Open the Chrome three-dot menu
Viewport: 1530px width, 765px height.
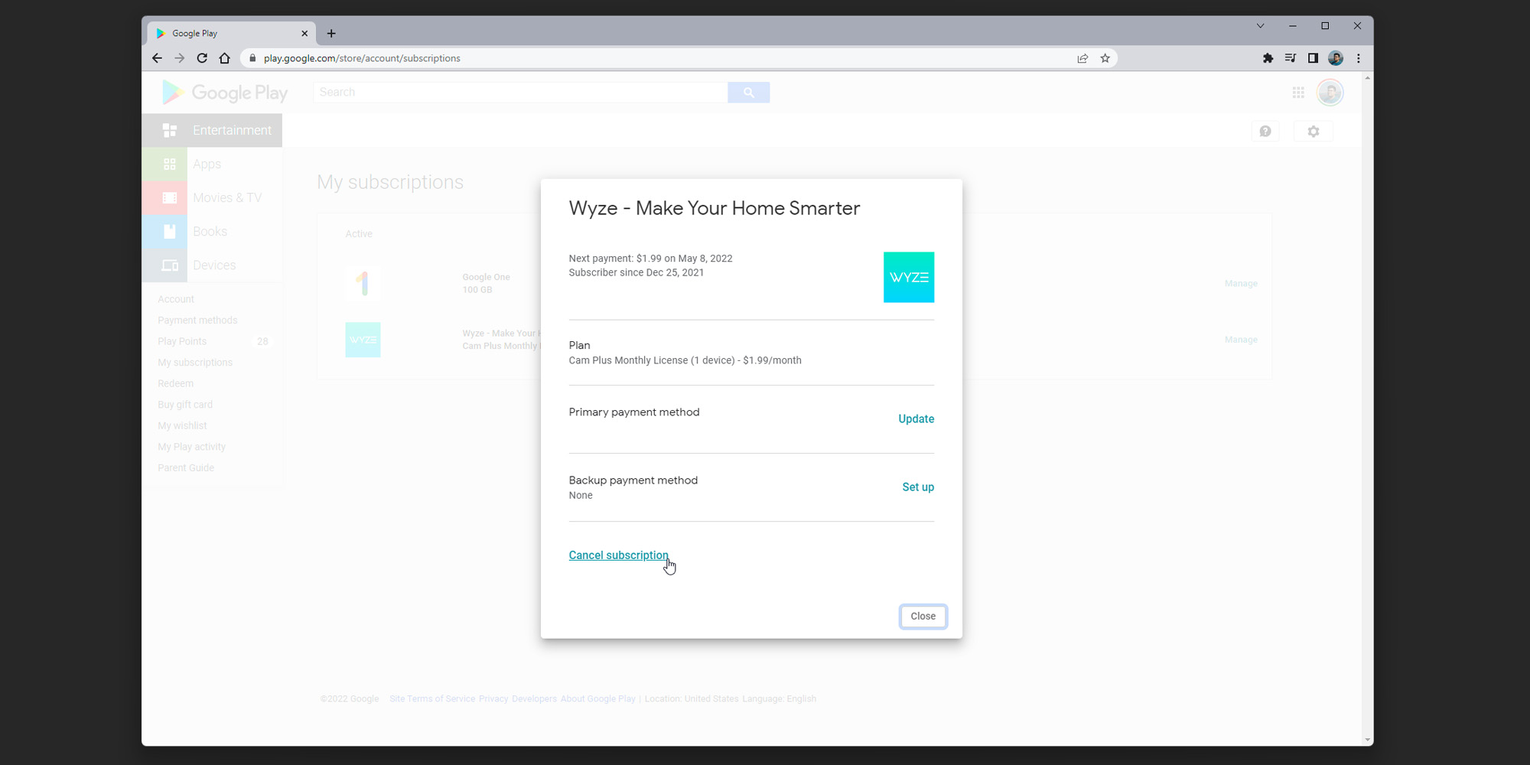(x=1359, y=58)
